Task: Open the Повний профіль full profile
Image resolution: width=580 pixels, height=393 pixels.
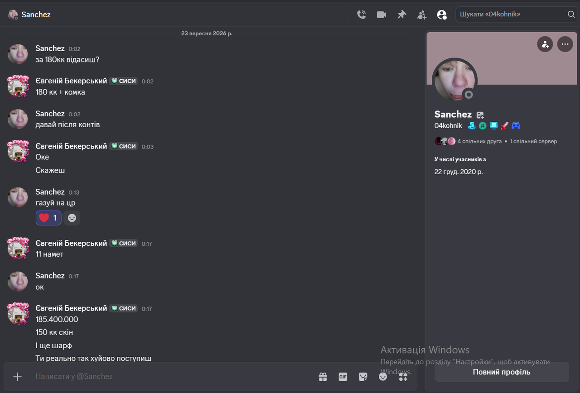Action: [x=502, y=372]
